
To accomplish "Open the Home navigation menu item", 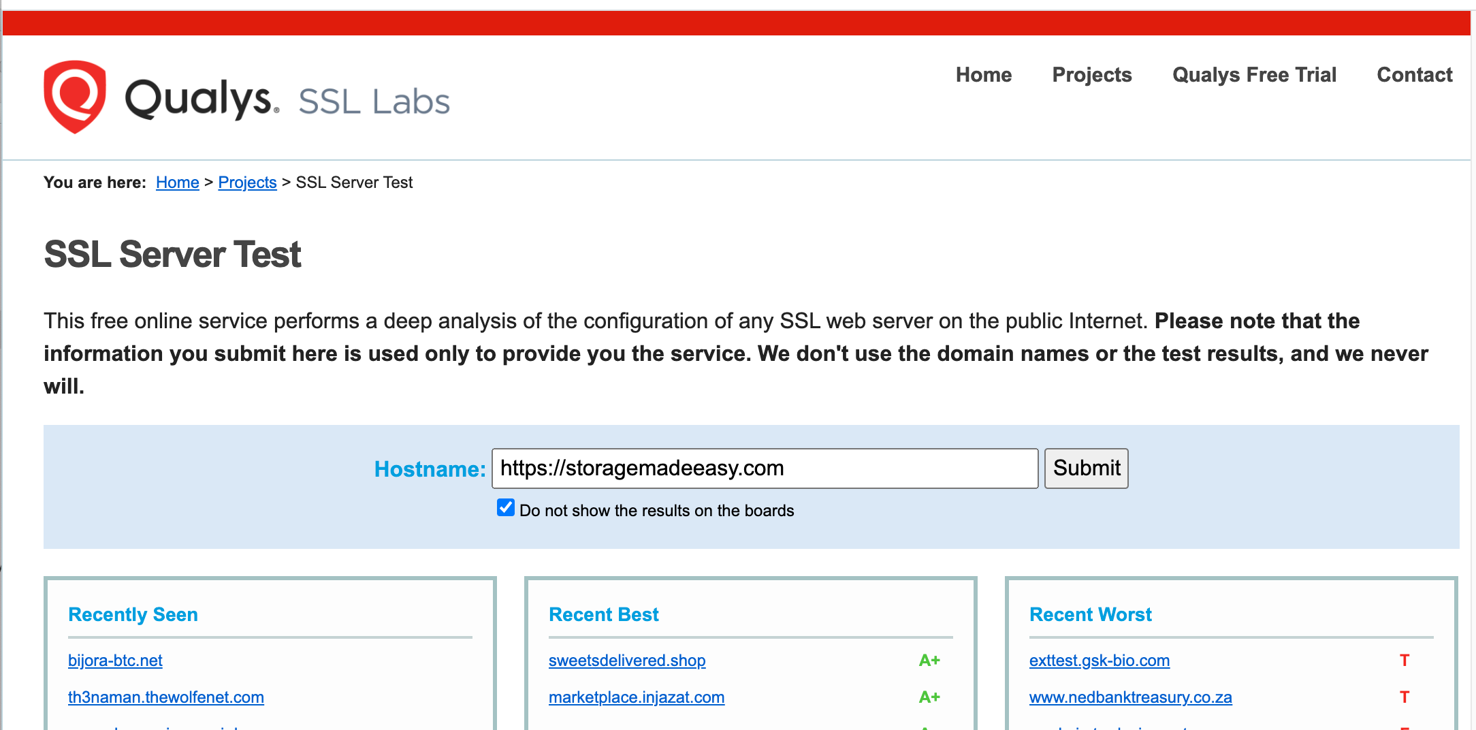I will pyautogui.click(x=983, y=75).
